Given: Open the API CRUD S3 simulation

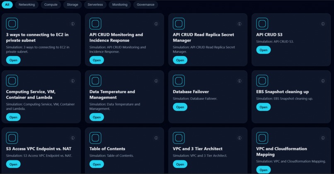Looking at the screenshot, I should (x=264, y=50).
